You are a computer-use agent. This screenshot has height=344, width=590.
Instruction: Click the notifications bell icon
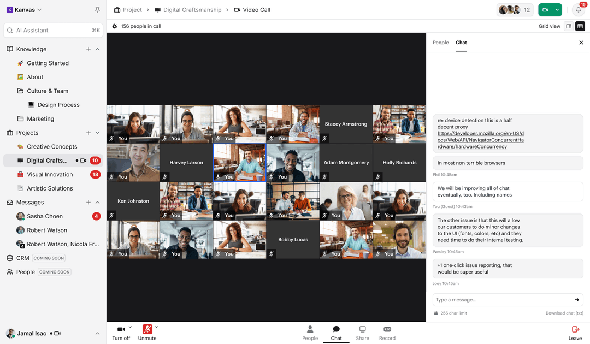pyautogui.click(x=577, y=10)
